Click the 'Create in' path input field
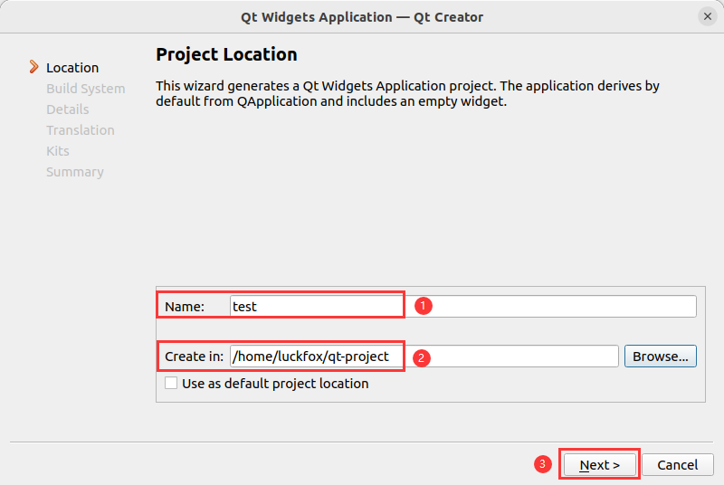This screenshot has height=485, width=724. (424, 357)
